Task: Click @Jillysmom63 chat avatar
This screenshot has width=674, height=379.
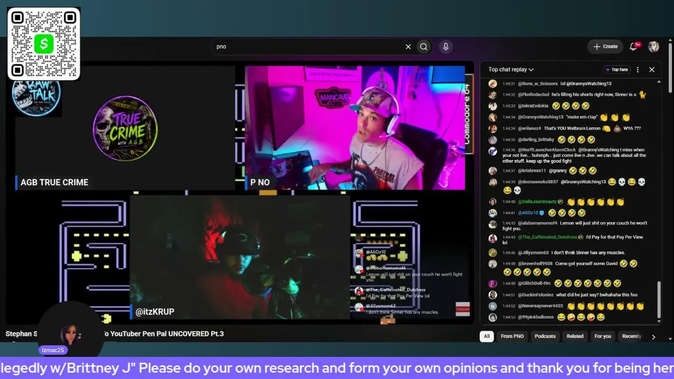Action: tap(493, 253)
